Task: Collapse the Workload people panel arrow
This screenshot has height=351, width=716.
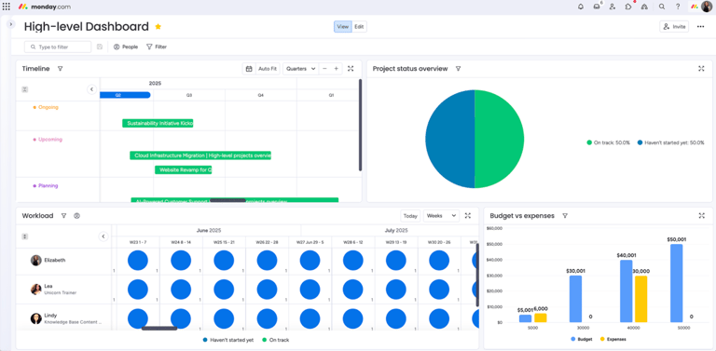Action: (x=103, y=236)
